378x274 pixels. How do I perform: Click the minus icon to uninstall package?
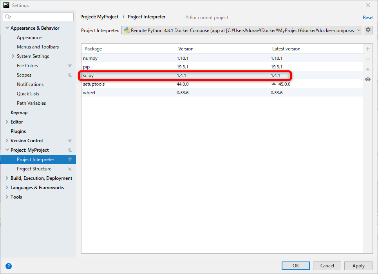[x=368, y=59]
